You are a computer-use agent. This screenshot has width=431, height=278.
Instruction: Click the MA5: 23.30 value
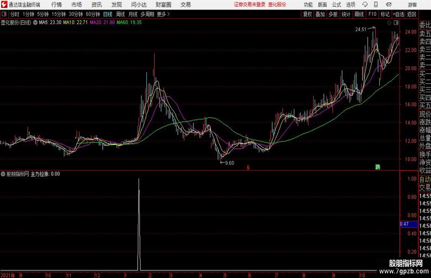(50, 22)
